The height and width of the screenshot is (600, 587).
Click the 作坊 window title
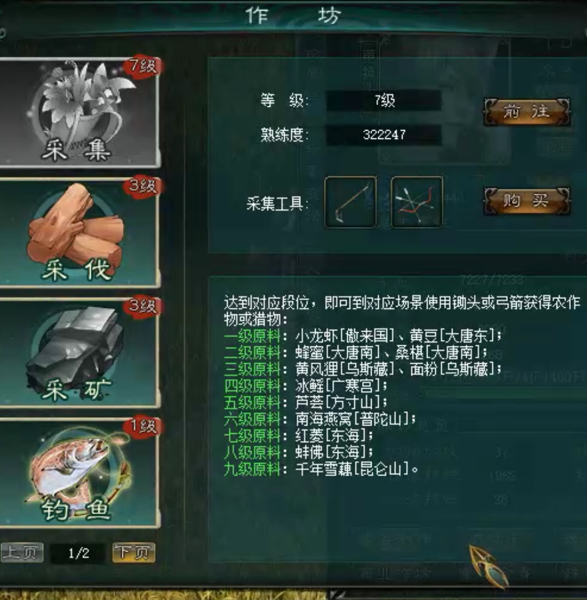tap(293, 16)
